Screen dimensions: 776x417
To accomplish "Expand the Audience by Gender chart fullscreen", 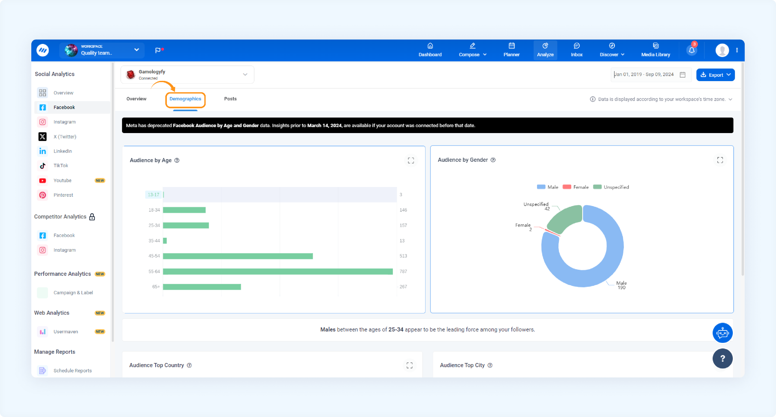I will [x=720, y=160].
